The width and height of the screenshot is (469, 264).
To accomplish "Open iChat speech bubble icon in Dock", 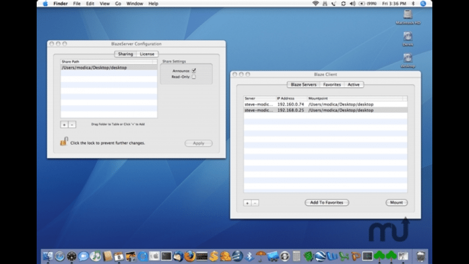I will pos(84,256).
